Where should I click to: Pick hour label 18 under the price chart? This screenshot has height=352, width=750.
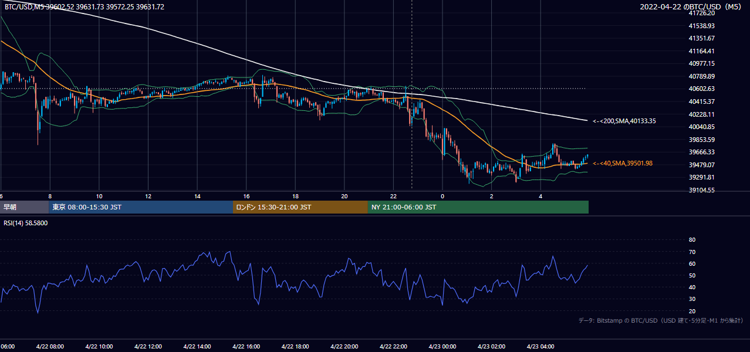296,196
